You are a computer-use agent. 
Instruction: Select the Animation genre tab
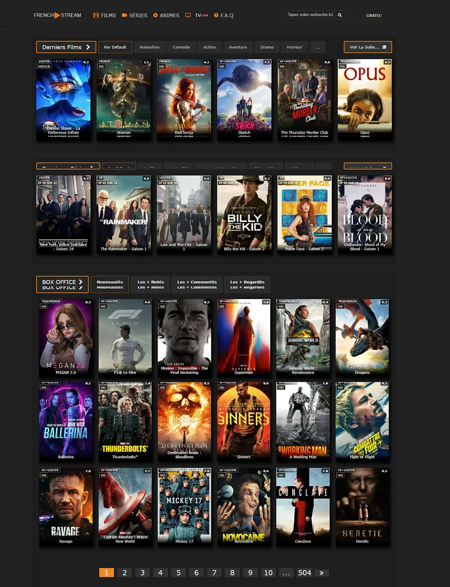point(149,47)
